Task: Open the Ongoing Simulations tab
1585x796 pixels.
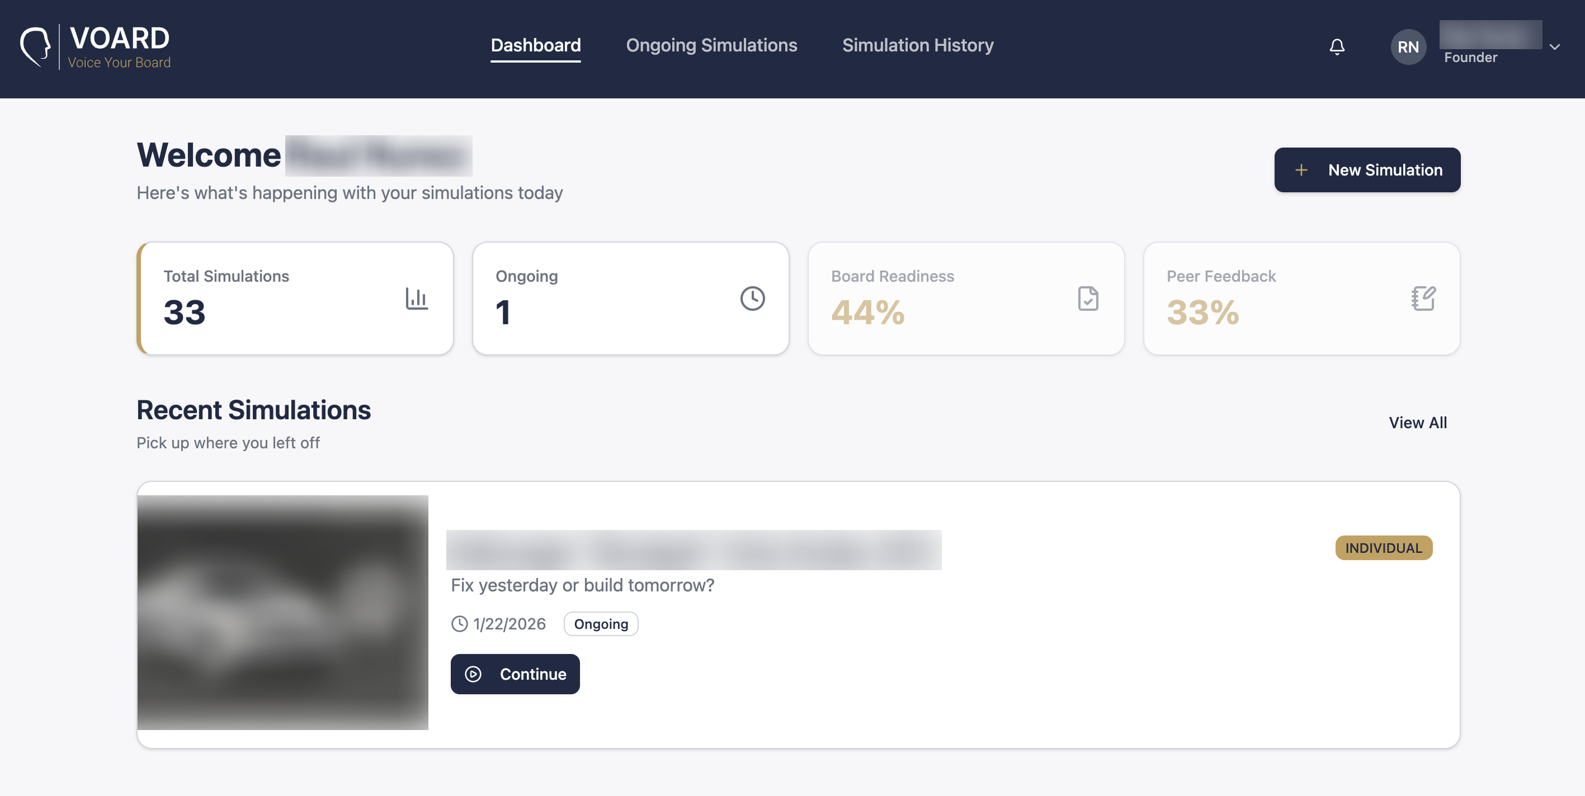Action: tap(711, 45)
